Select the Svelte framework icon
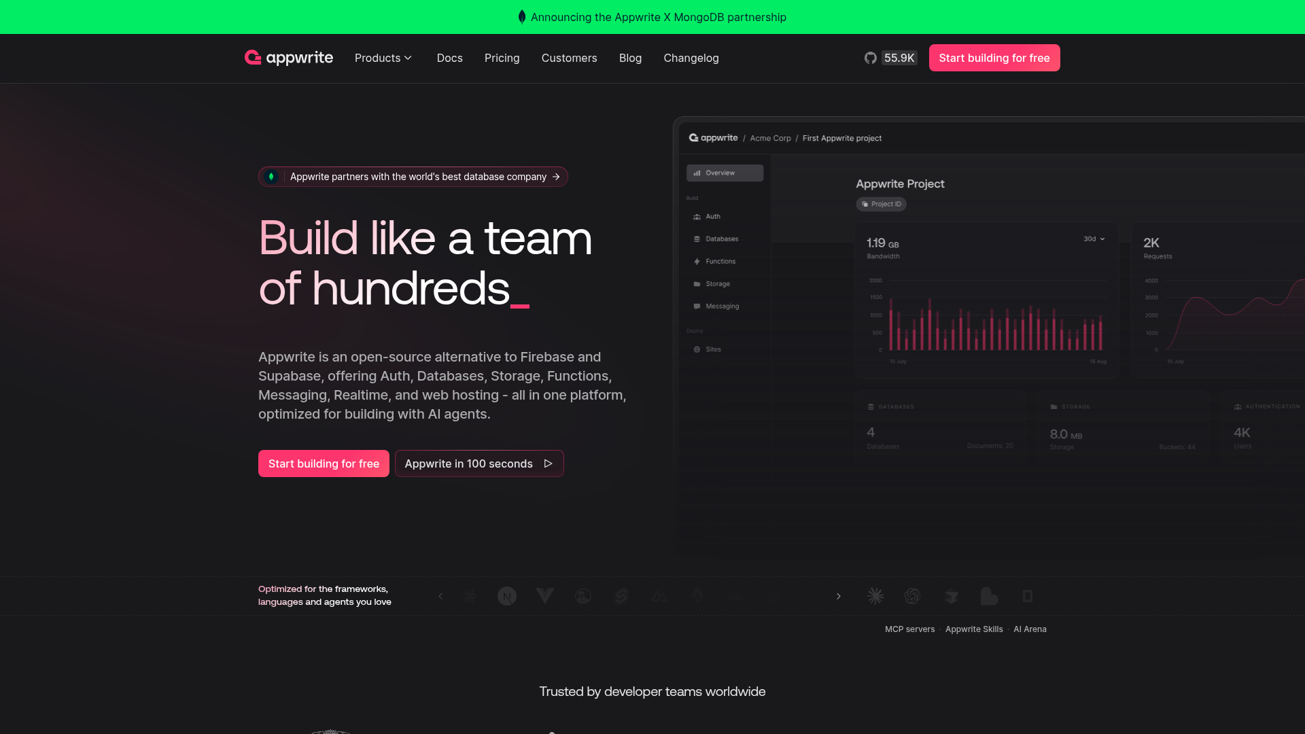This screenshot has height=734, width=1305. (621, 596)
